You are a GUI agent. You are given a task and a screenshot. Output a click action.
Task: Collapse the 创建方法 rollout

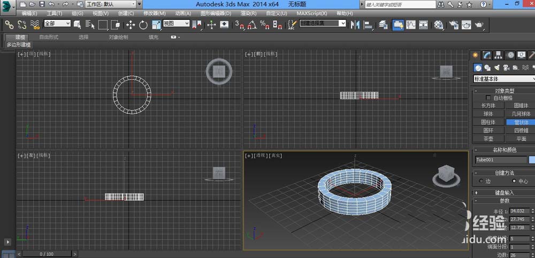coord(505,173)
